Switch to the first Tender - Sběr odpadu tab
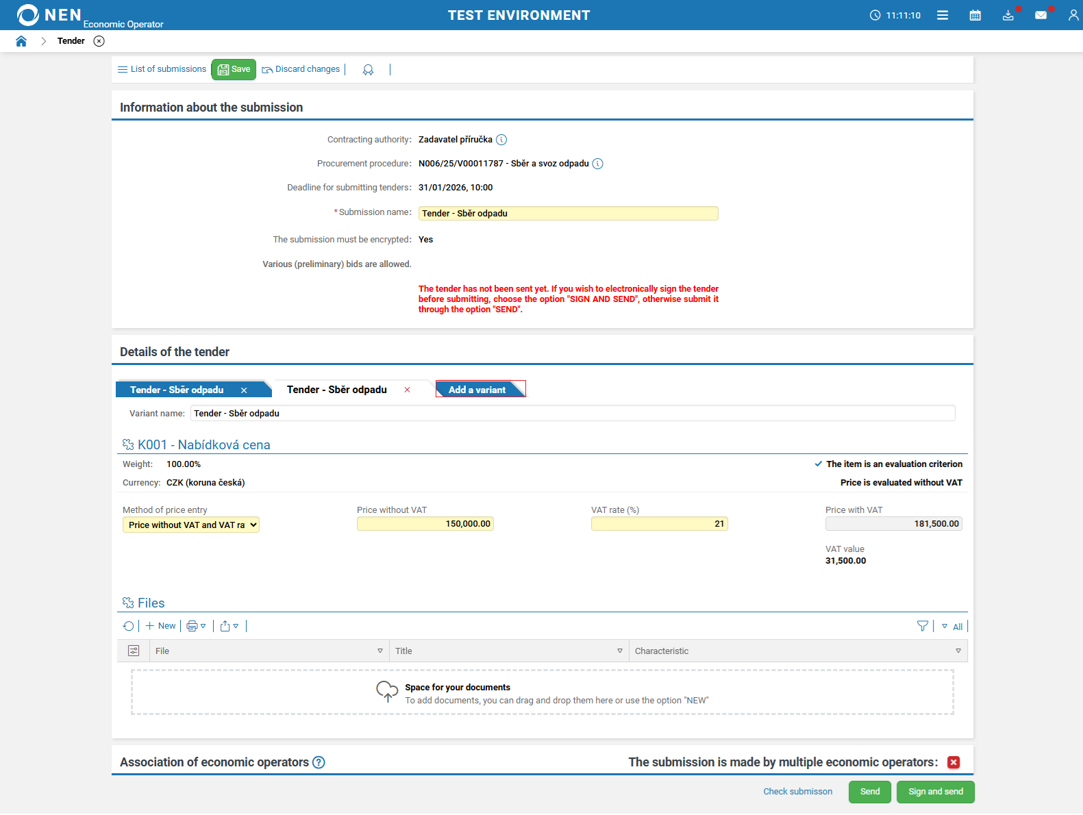Image resolution: width=1083 pixels, height=815 pixels. 177,390
